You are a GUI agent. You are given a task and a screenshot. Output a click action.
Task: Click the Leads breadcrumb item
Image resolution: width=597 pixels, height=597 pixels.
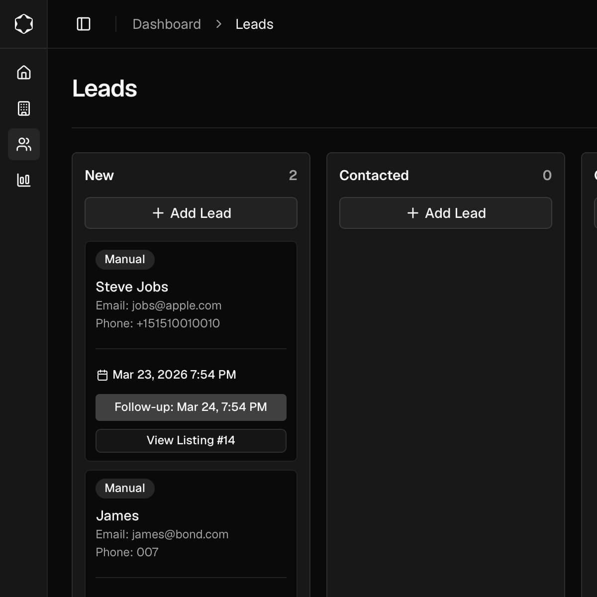pos(254,24)
